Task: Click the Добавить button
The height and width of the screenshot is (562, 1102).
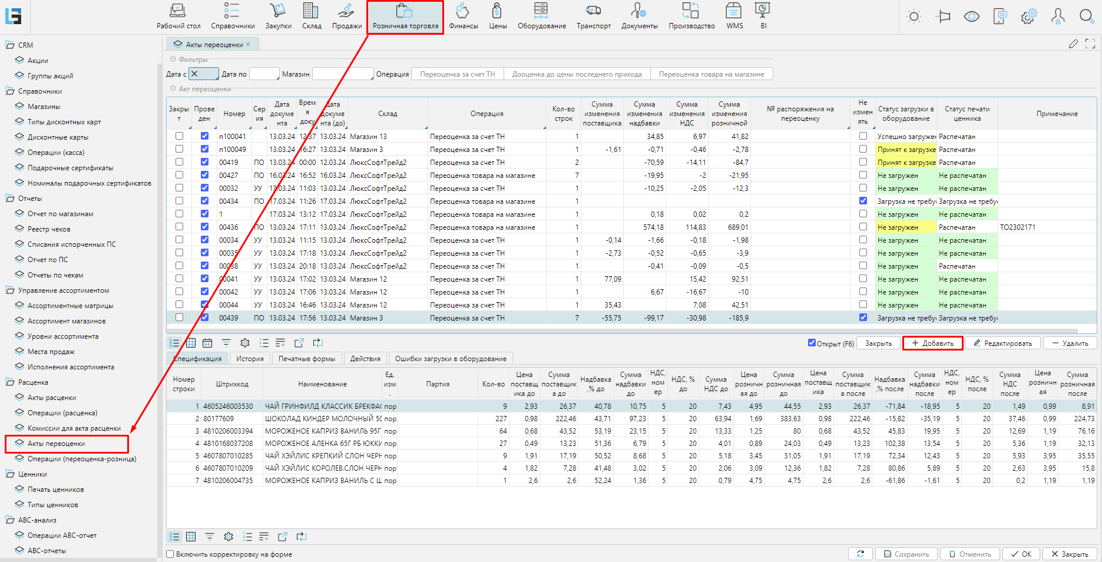Action: [932, 343]
